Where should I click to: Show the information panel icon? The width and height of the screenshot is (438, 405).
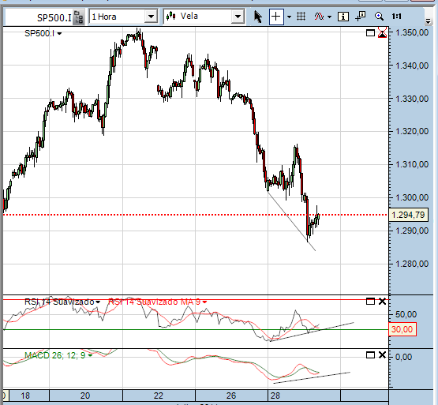click(x=343, y=17)
